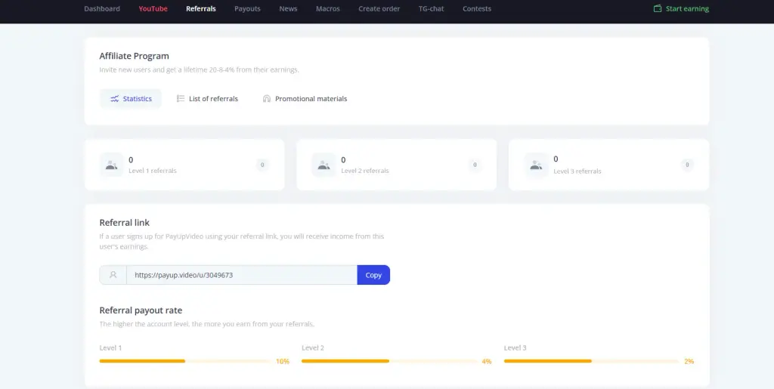The image size is (774, 389).
Task: Click the Level 1 referrals people icon
Action: (112, 165)
